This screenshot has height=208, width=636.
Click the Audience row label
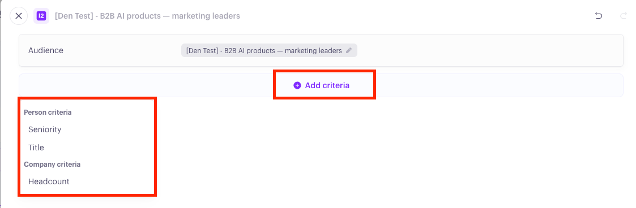pyautogui.click(x=46, y=50)
